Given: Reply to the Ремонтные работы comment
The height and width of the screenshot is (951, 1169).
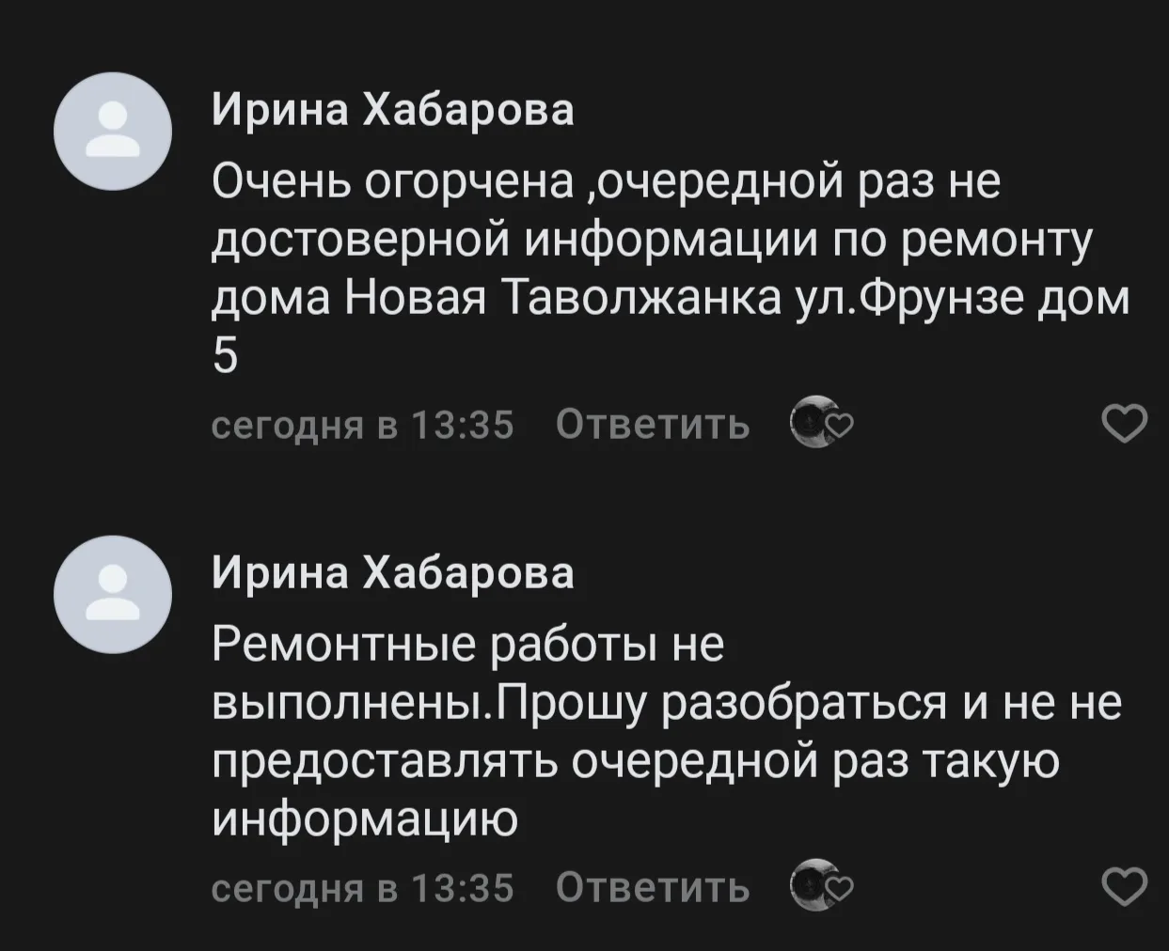Looking at the screenshot, I should (x=653, y=887).
